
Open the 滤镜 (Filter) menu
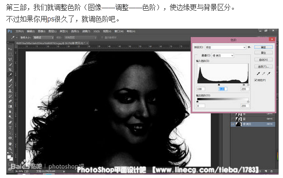(x=86, y=32)
